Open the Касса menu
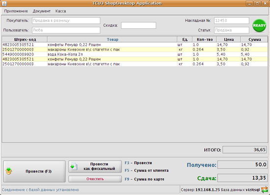The width and height of the screenshot is (270, 195). click(x=60, y=11)
